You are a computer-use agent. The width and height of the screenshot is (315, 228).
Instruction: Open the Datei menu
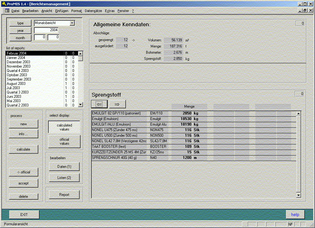pos(15,11)
